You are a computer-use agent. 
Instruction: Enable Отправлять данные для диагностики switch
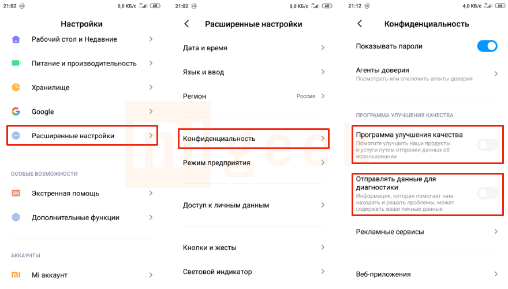[x=487, y=194]
